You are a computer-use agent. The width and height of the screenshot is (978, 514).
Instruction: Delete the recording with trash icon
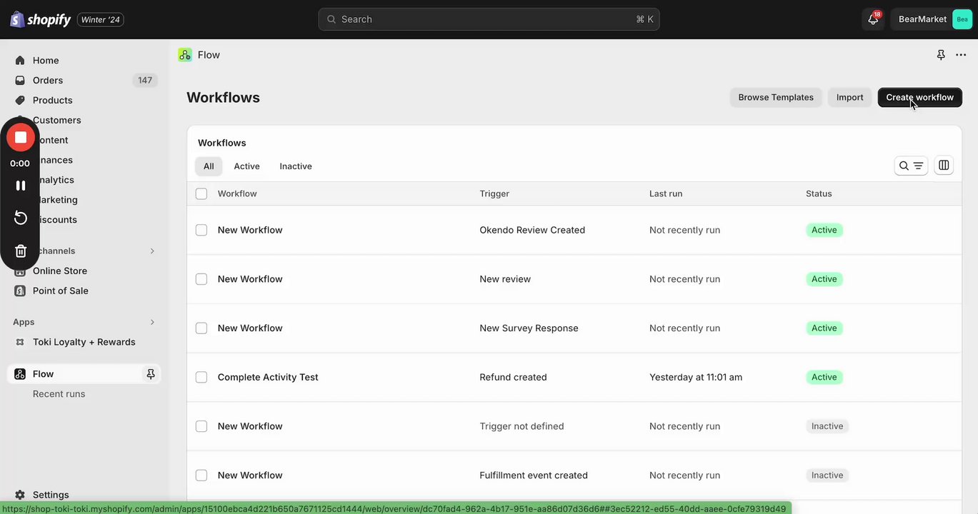21,251
